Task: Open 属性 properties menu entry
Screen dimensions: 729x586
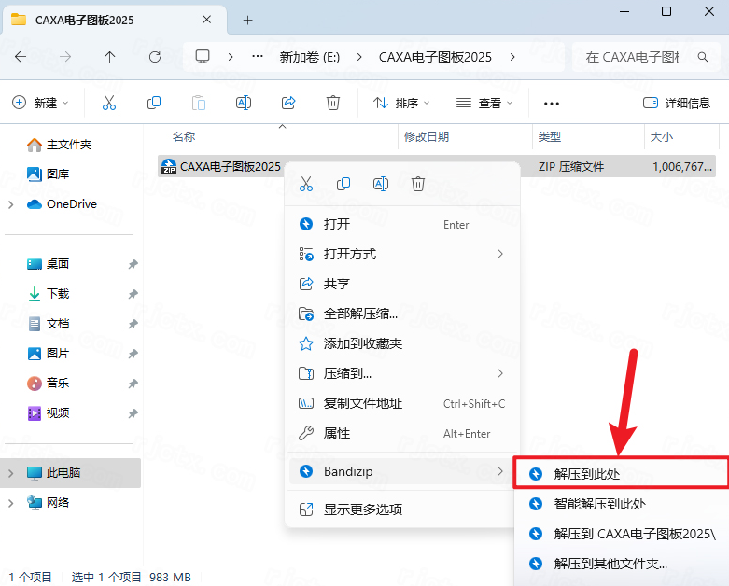Action: tap(337, 433)
